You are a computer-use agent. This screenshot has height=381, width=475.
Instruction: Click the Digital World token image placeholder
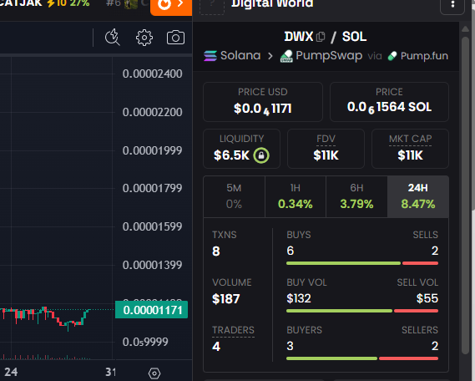[x=212, y=6]
